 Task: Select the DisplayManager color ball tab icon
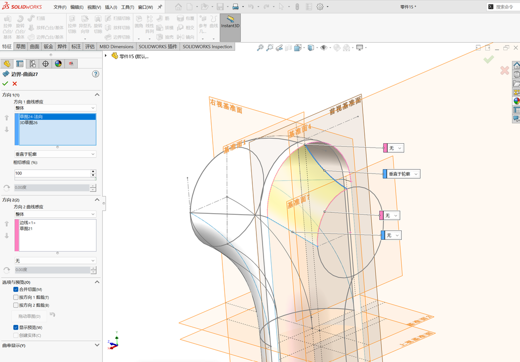pyautogui.click(x=58, y=63)
